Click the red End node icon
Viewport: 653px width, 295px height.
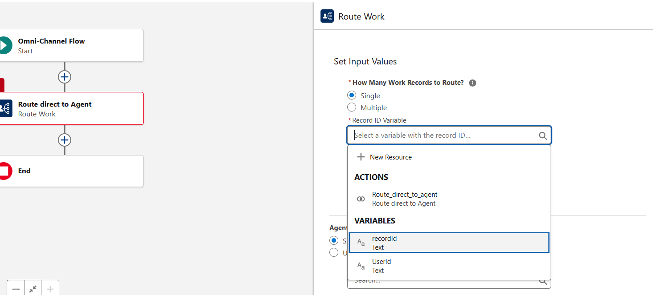pyautogui.click(x=4, y=171)
